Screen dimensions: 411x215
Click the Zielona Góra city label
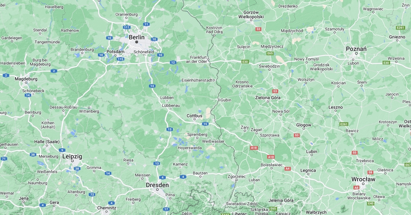point(268,98)
